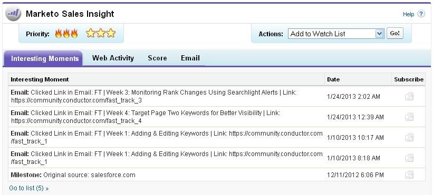Click the priority stars relative score icon
This screenshot has width=433, height=195.
pos(101,33)
